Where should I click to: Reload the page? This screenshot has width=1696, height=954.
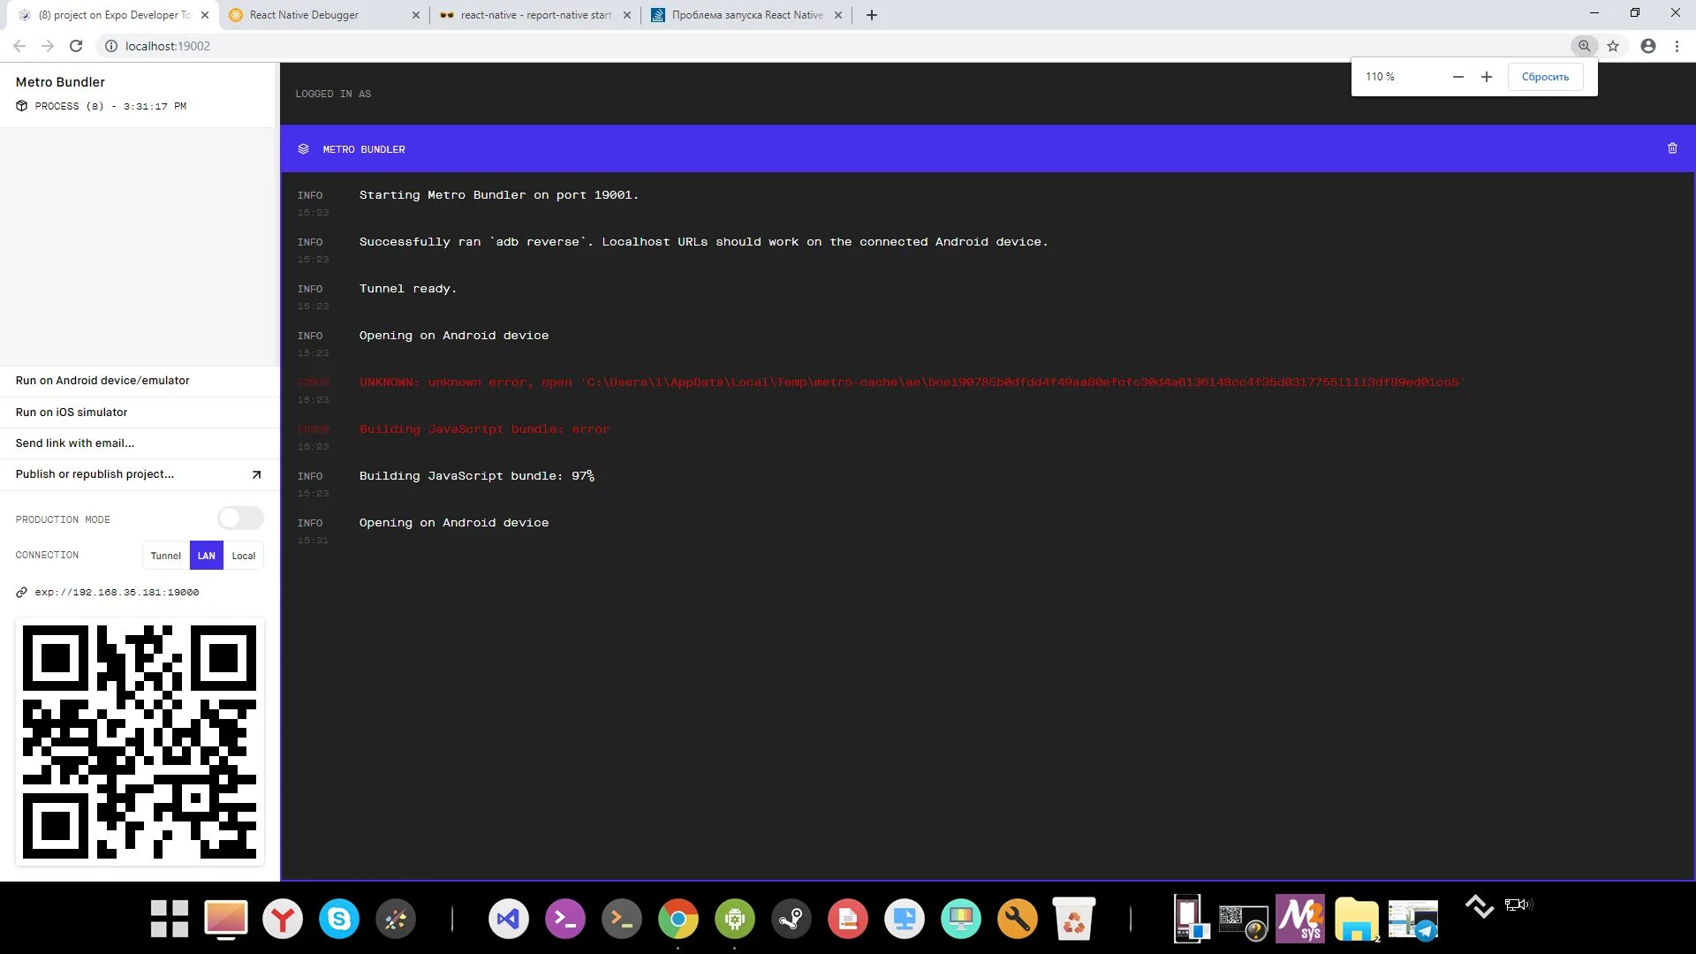coord(76,46)
